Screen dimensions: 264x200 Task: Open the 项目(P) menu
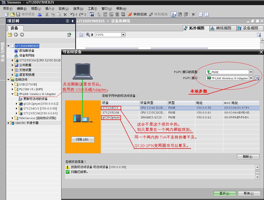pyautogui.click(x=8, y=9)
